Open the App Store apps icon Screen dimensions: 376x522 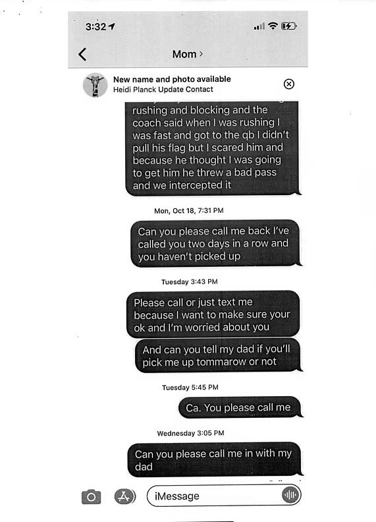(124, 497)
